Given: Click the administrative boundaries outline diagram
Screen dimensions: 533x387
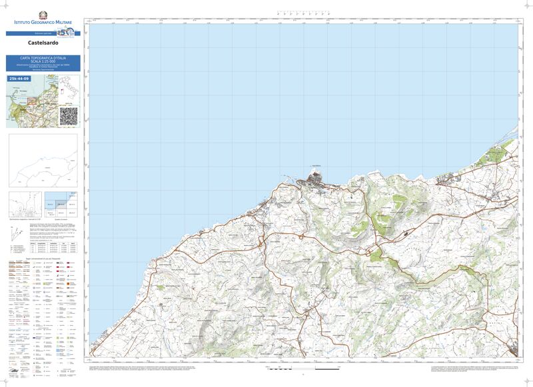Looking at the screenshot, I should point(43,161).
